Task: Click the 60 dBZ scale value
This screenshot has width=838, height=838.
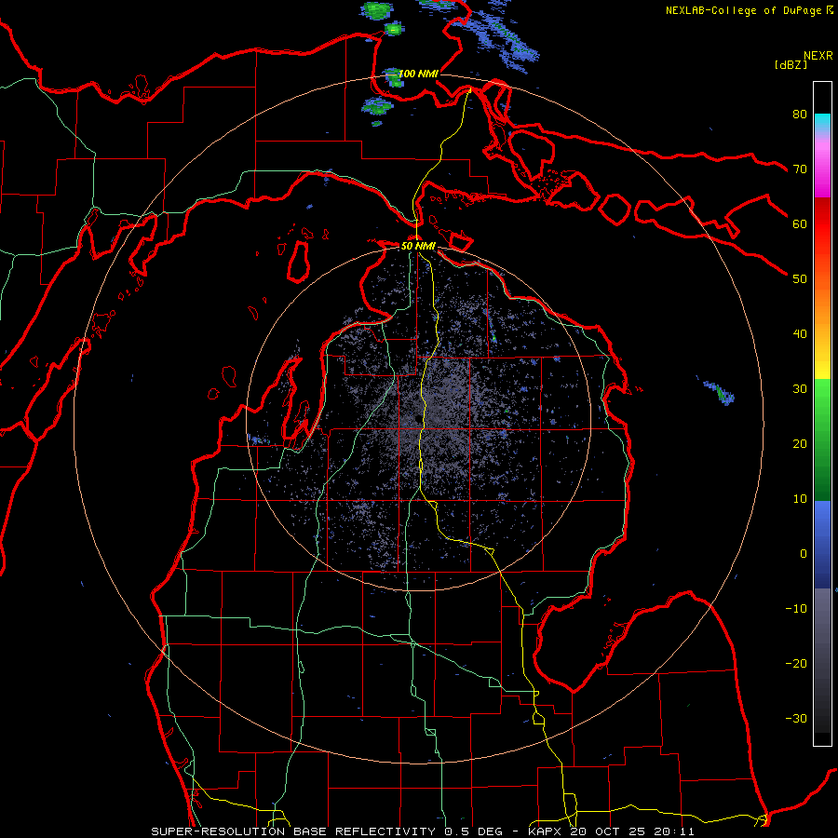Action: tap(800, 223)
